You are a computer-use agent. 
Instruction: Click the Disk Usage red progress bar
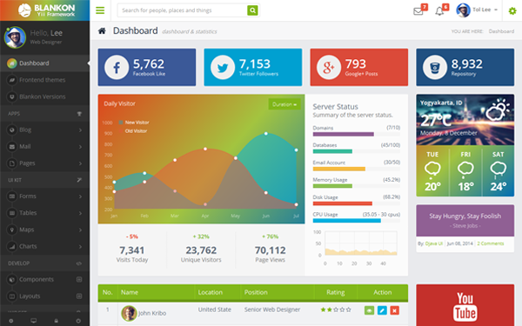pyautogui.click(x=343, y=203)
